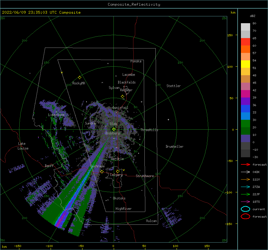Click the white 04DK arrow legend icon

tap(245, 172)
